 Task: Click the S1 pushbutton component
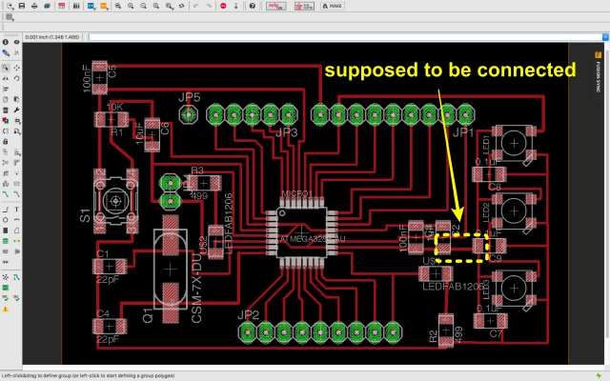[x=115, y=201]
